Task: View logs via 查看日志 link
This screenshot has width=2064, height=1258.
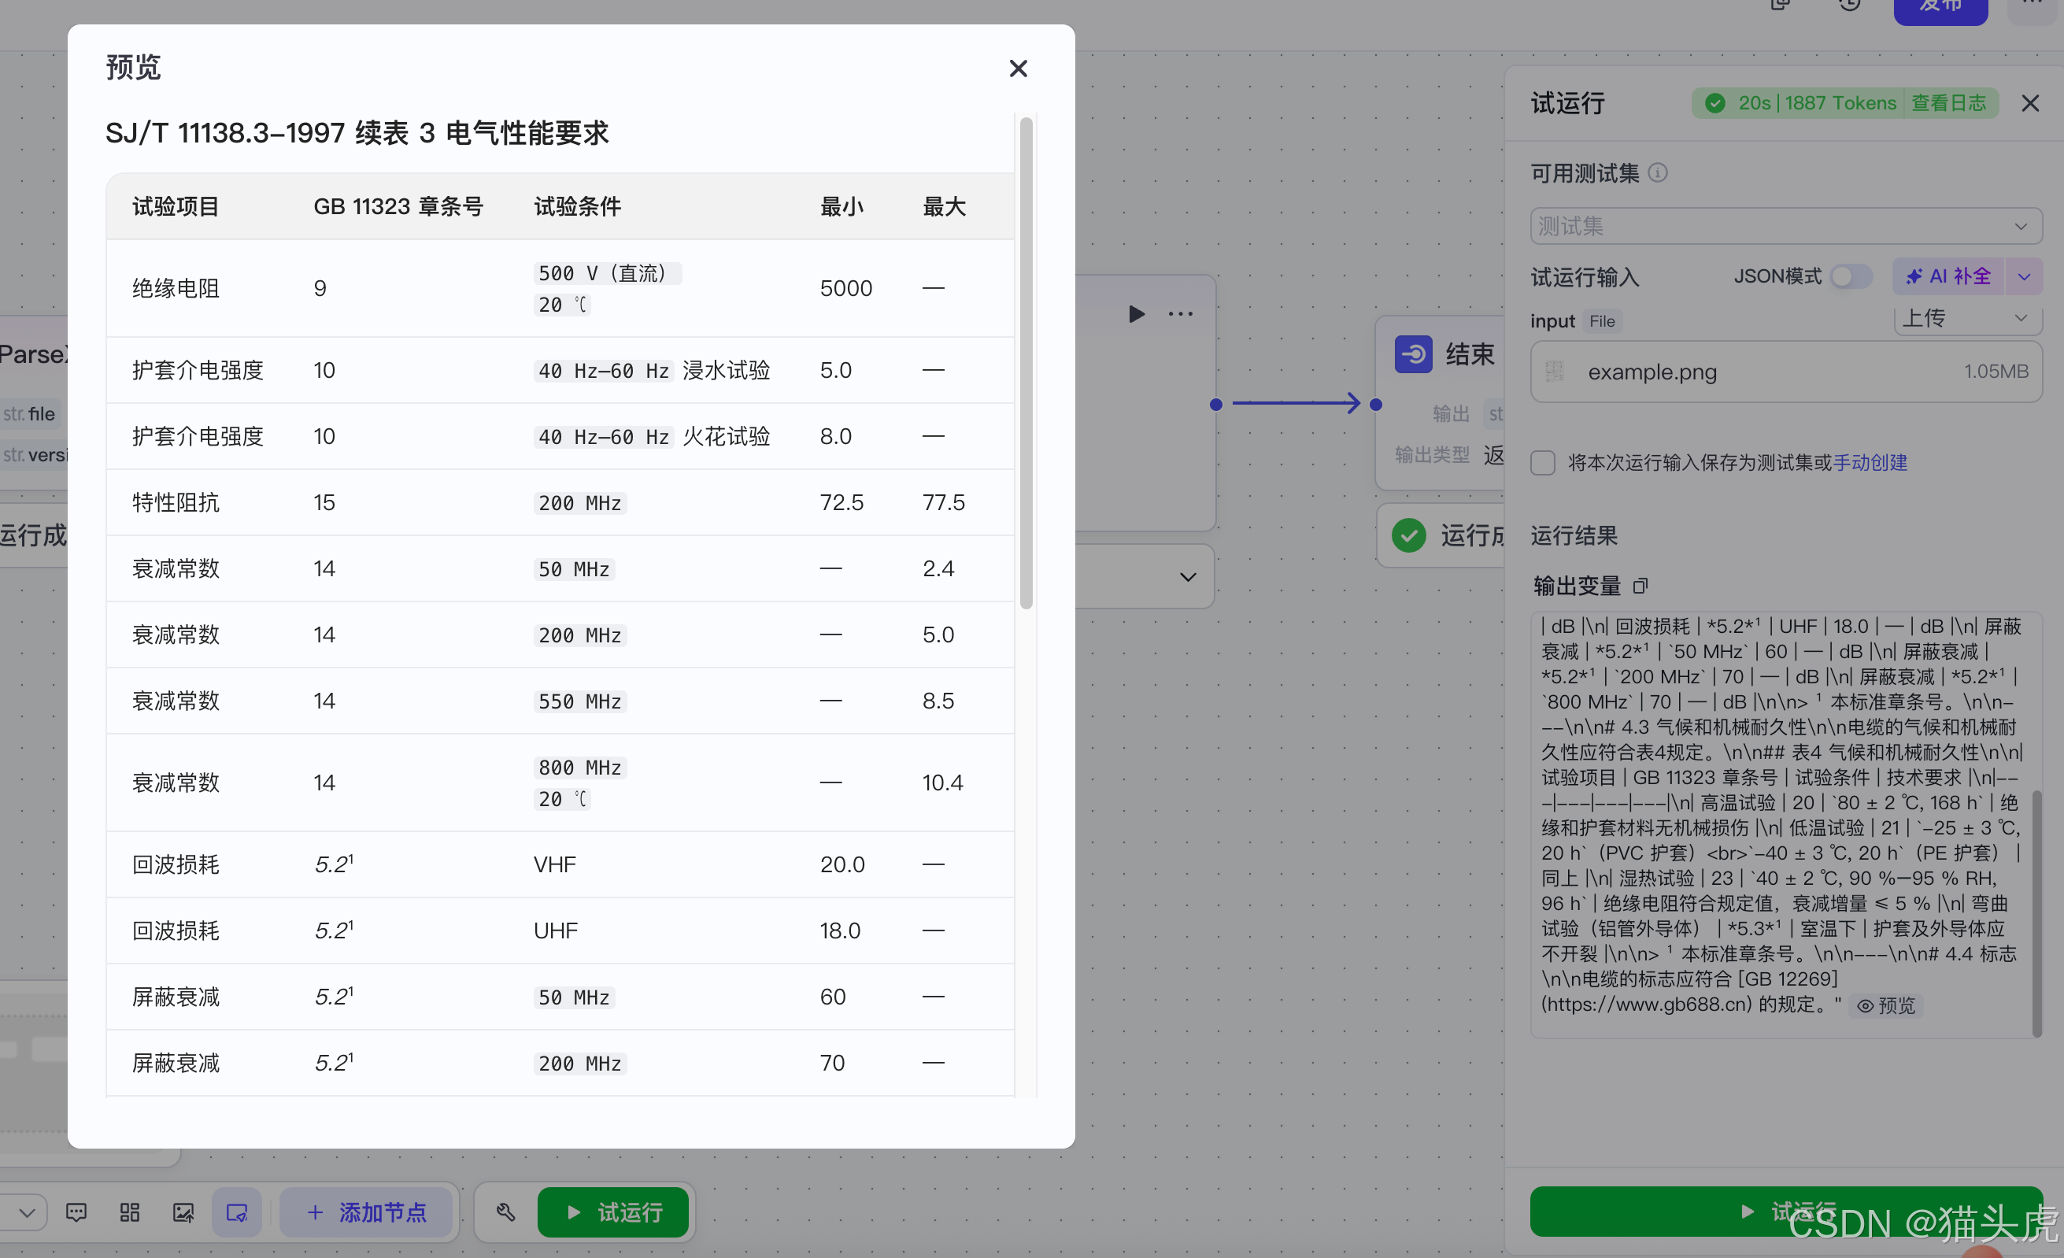Action: point(1950,102)
